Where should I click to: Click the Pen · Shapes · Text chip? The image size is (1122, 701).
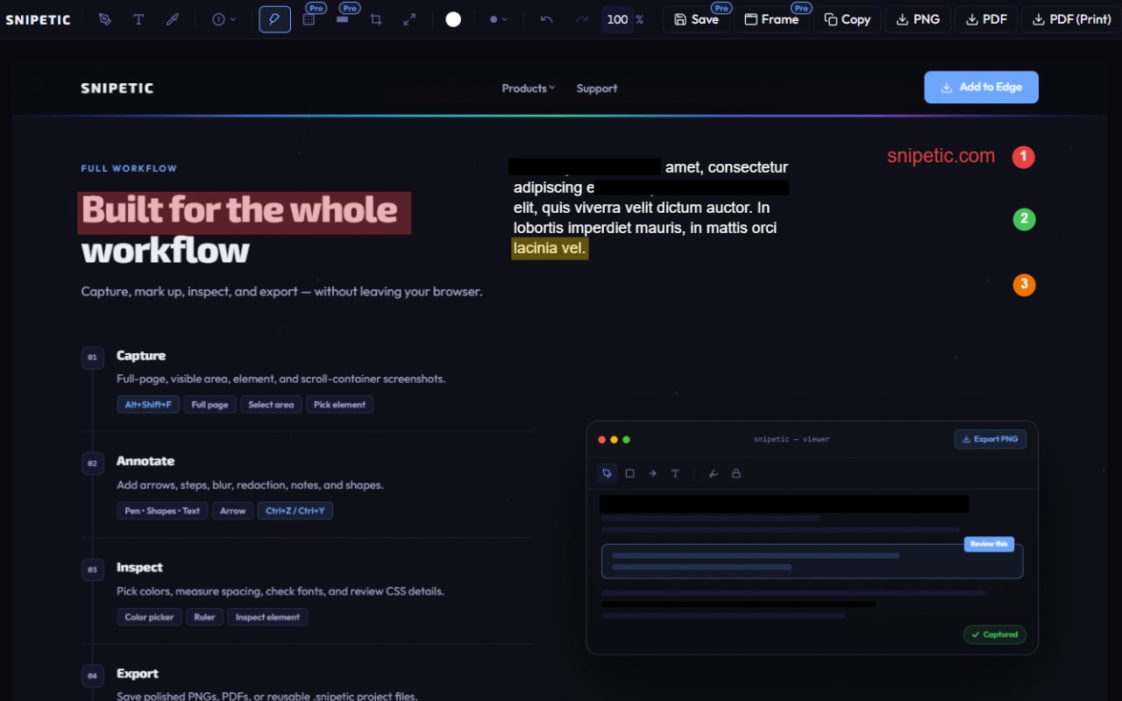[x=162, y=511]
